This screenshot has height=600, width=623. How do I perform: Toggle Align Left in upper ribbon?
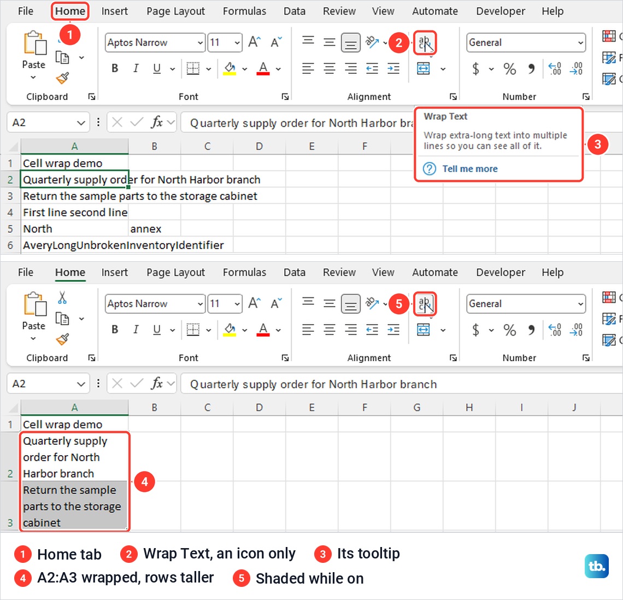[308, 68]
